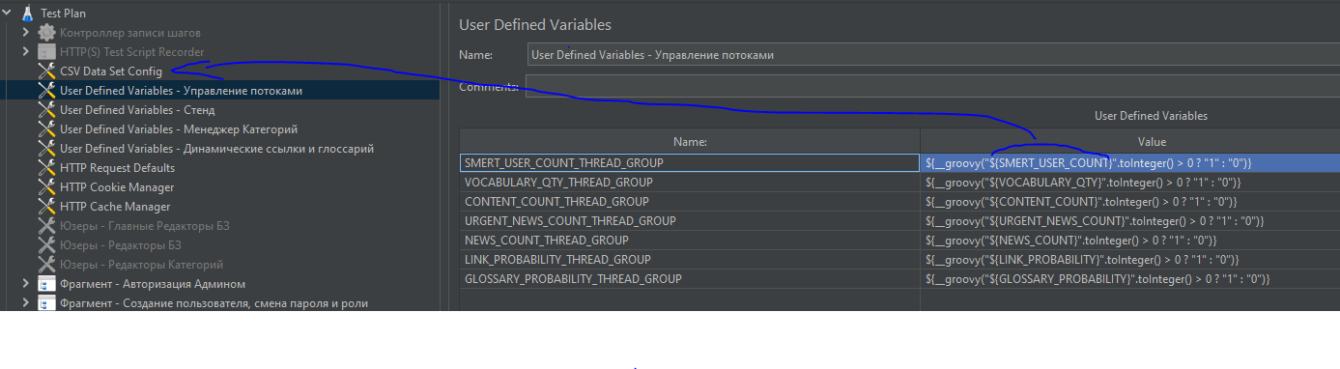The height and width of the screenshot is (369, 1340).
Task: Click URGENT_NEWS_COUNT_THREAD_GROUP name cell
Action: click(x=690, y=221)
